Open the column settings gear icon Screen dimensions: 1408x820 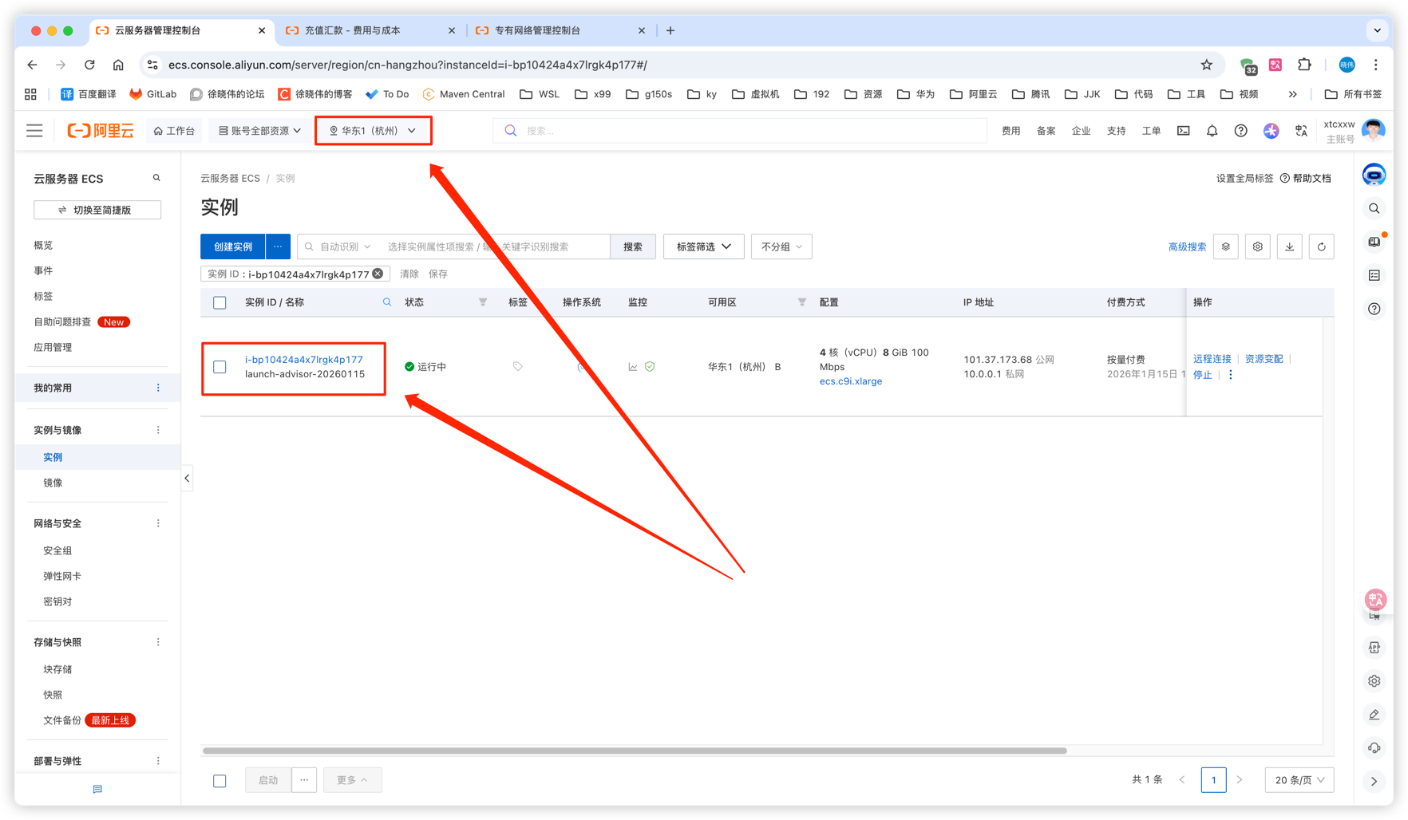[1257, 247]
